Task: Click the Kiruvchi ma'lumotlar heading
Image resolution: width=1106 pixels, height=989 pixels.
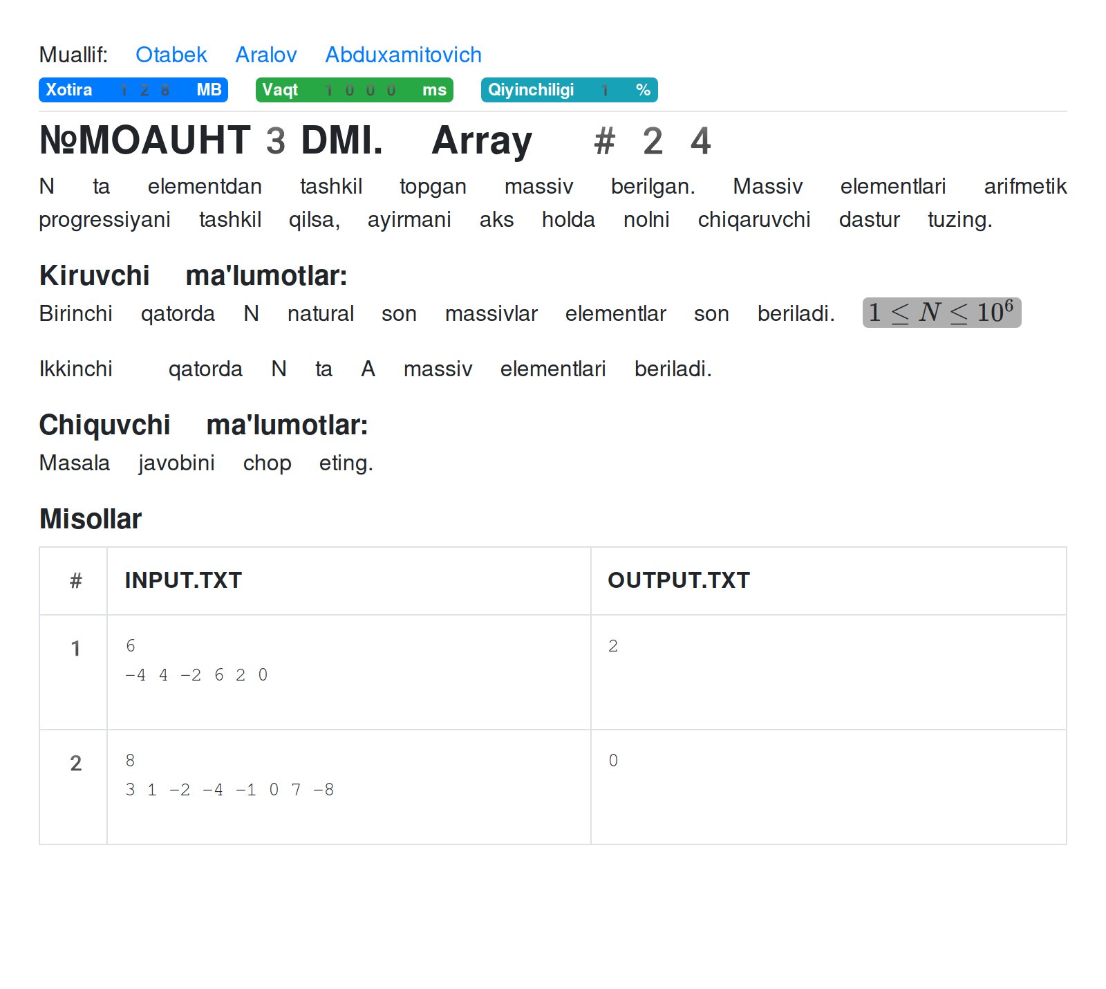Action: click(x=193, y=275)
